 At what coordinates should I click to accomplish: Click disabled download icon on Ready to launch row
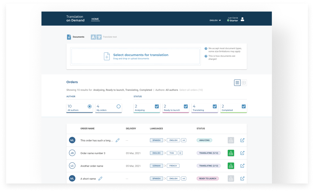click(x=231, y=178)
